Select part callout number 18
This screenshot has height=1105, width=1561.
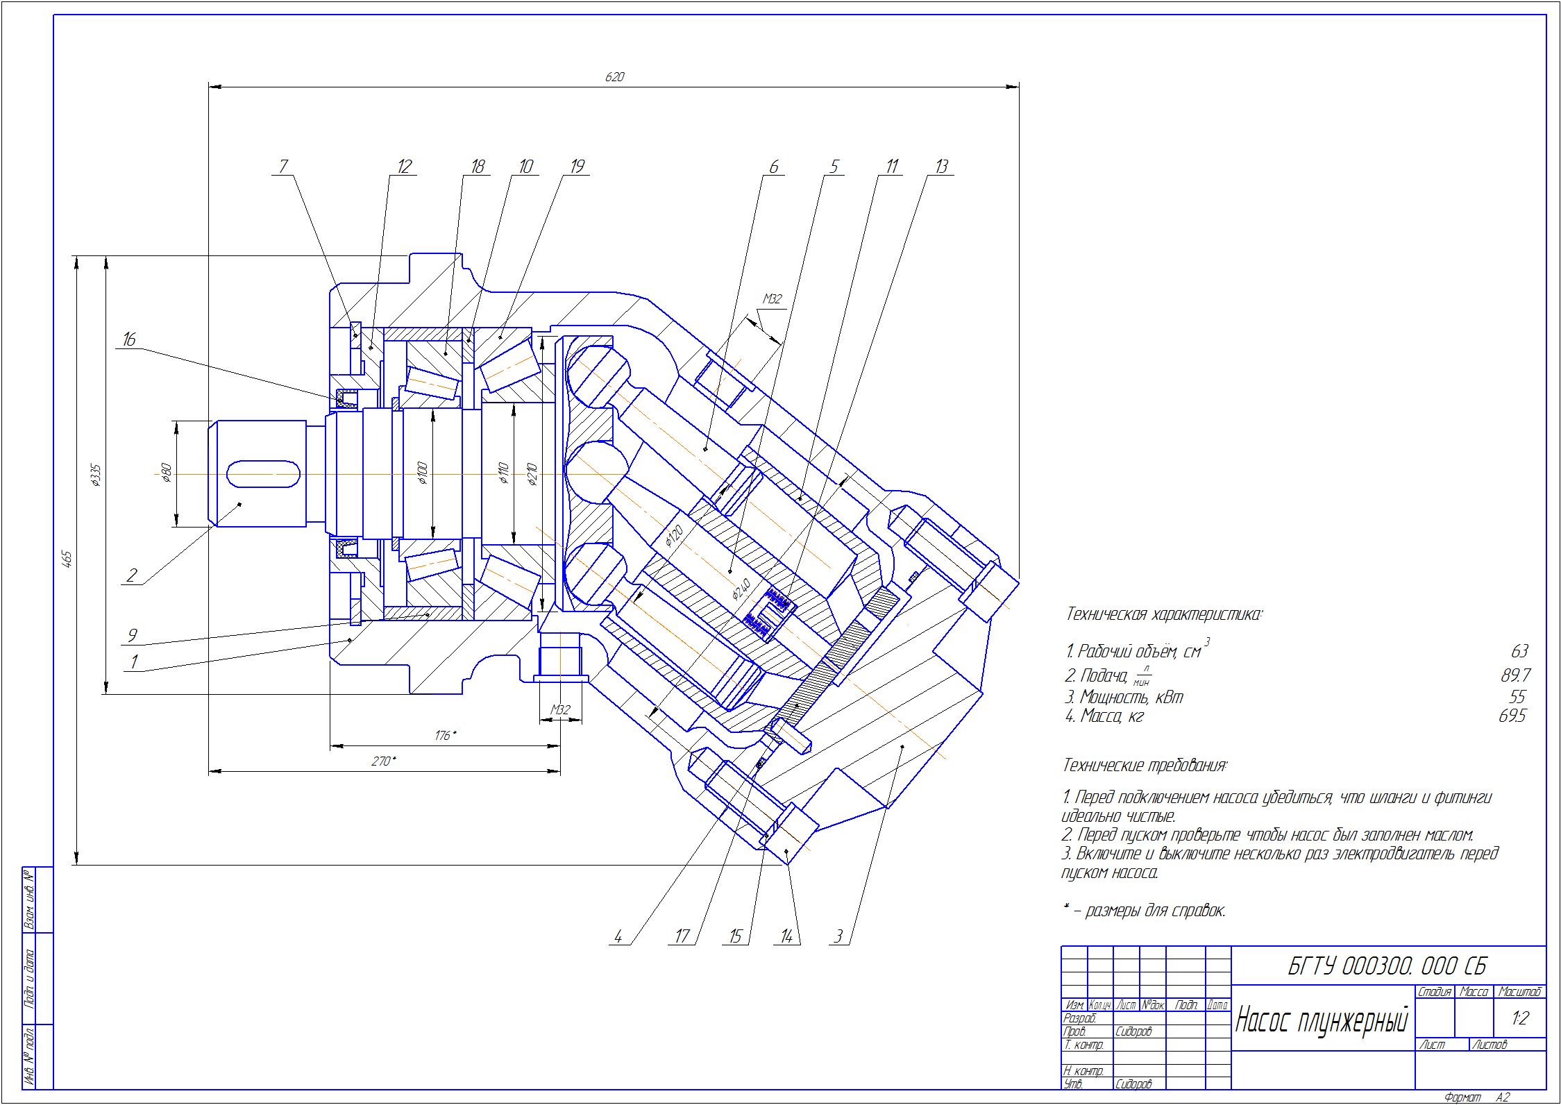(x=477, y=166)
